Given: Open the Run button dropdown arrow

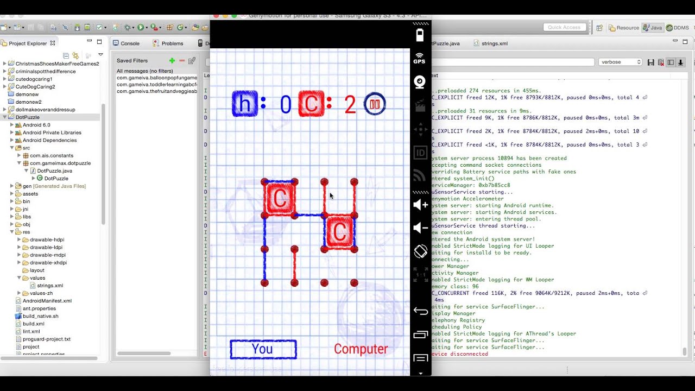Looking at the screenshot, I should 147,28.
